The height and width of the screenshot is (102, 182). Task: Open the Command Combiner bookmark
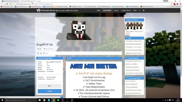click(x=147, y=7)
